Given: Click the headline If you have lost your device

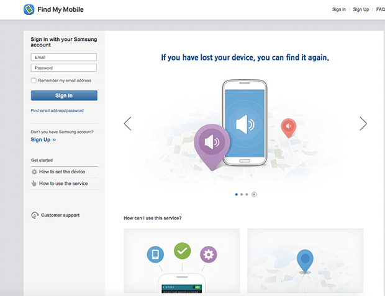Looking at the screenshot, I should (x=245, y=58).
